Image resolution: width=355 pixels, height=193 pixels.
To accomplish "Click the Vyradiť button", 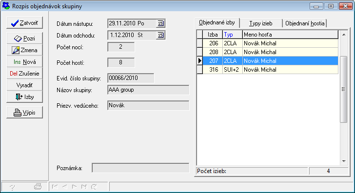I will tap(24, 85).
